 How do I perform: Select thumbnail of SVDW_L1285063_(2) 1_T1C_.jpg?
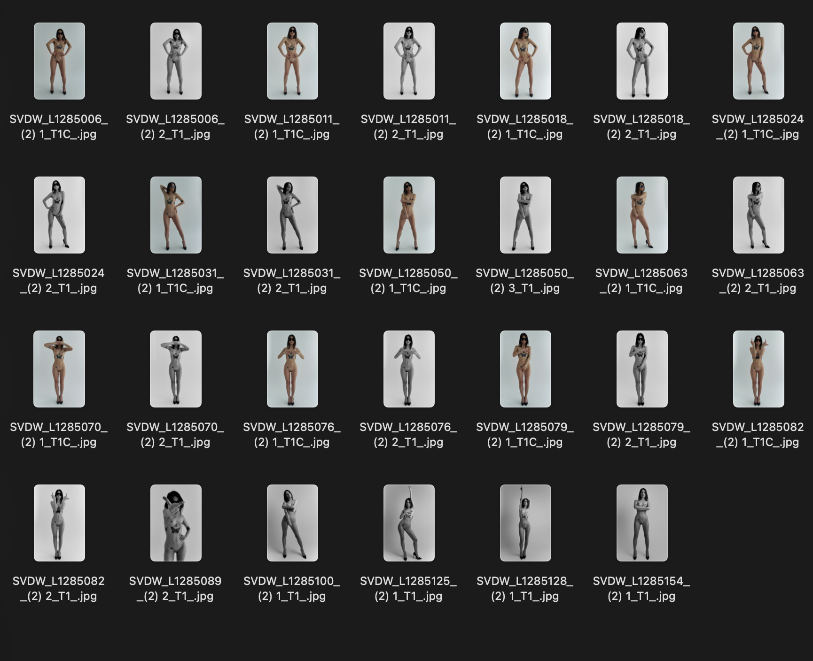pos(642,215)
